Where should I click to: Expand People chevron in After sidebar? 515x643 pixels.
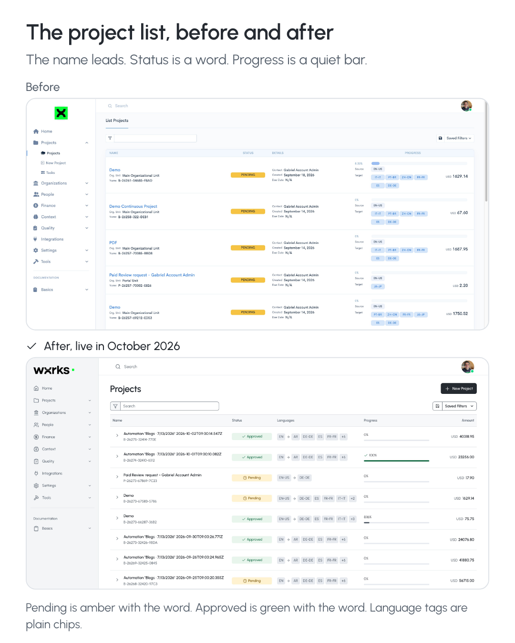click(x=90, y=425)
